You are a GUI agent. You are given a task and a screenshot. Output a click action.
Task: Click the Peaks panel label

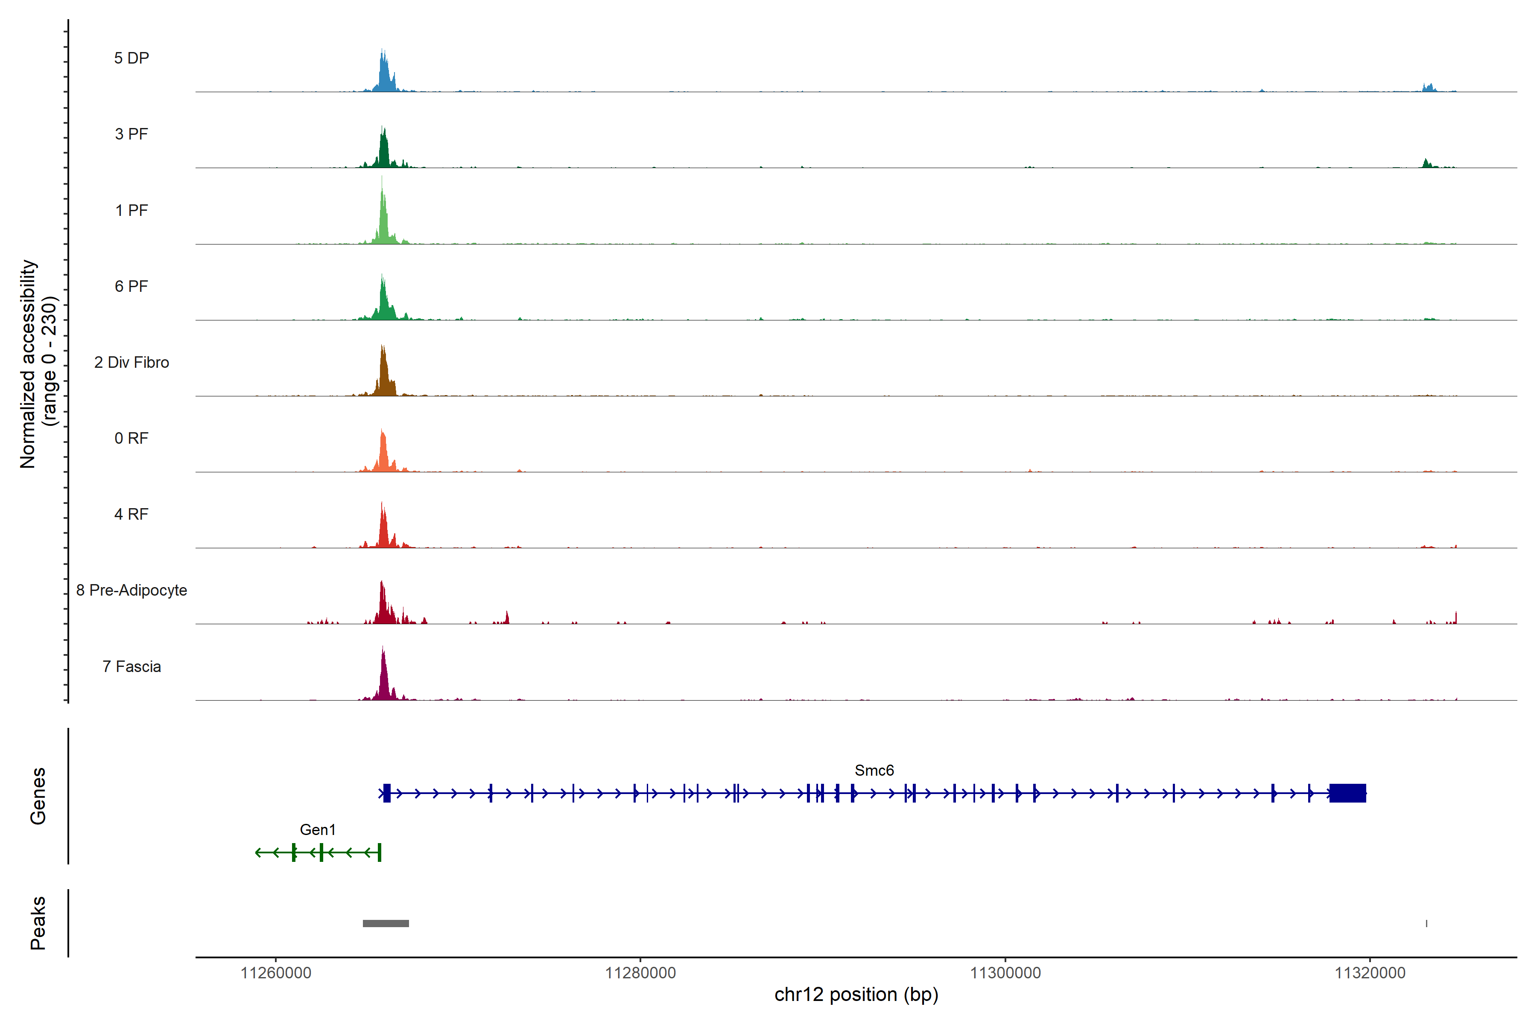coord(38,923)
